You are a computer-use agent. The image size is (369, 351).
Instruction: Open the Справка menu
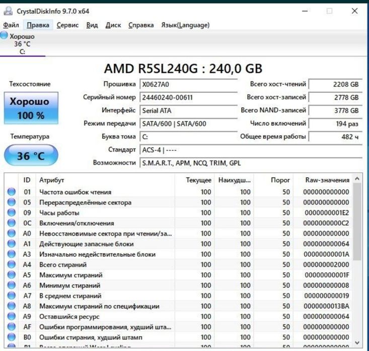(x=141, y=25)
